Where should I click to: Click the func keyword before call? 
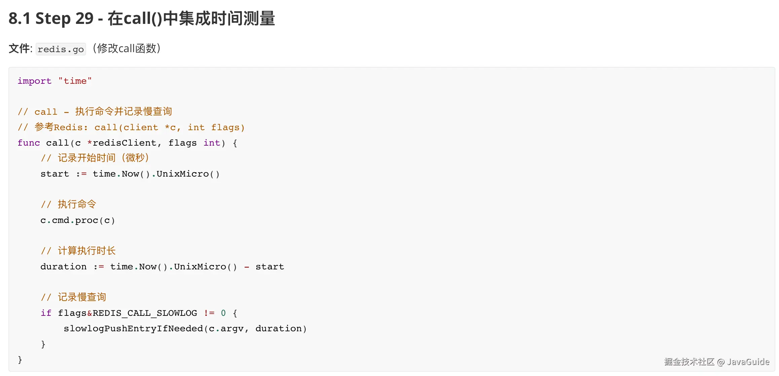click(29, 143)
